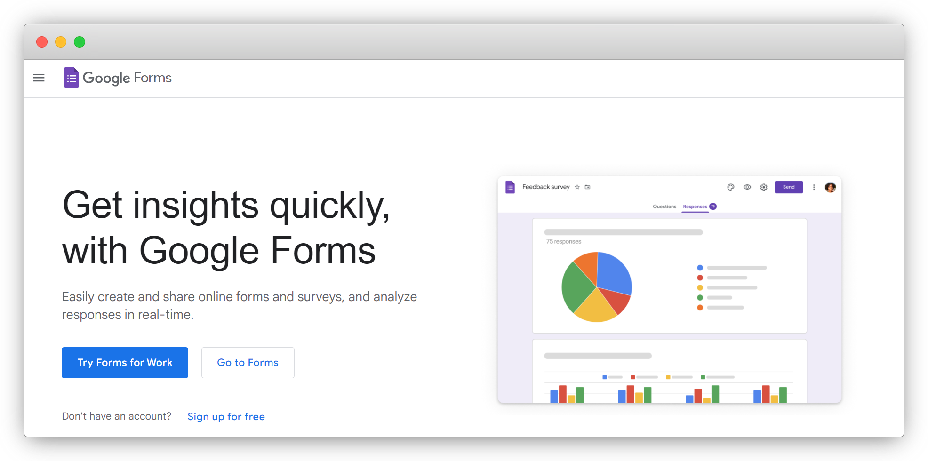
Task: Click the pie chart graphic
Action: click(597, 287)
